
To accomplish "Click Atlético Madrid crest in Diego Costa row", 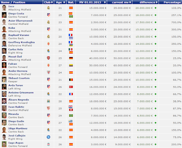I will (48, 15).
